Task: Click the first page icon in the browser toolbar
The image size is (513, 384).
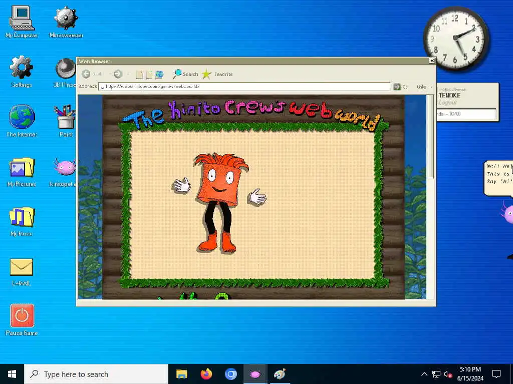Action: pos(140,74)
